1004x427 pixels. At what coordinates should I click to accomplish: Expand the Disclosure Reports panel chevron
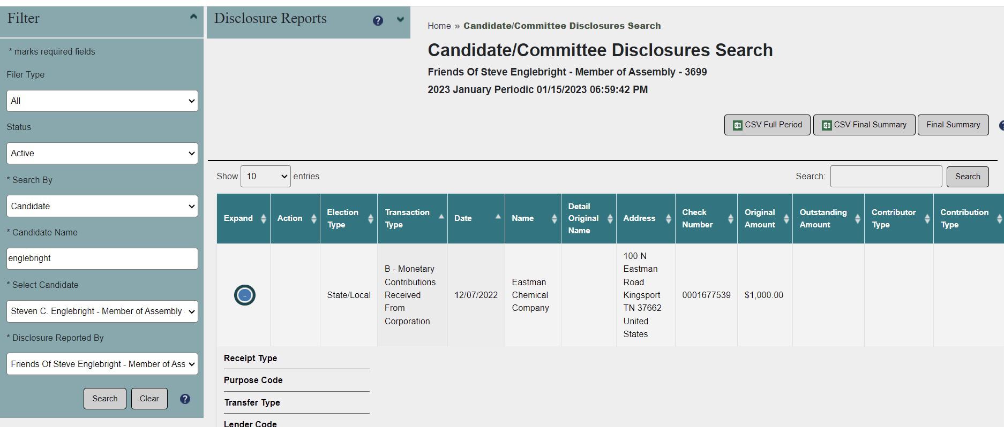tap(400, 20)
